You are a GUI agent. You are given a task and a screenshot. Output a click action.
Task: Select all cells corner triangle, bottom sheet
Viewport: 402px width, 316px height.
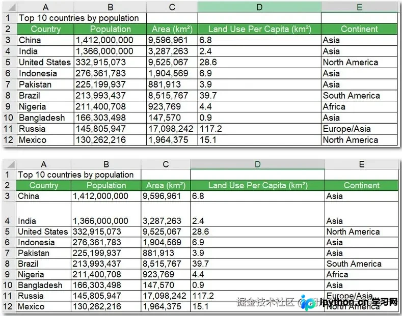9,164
